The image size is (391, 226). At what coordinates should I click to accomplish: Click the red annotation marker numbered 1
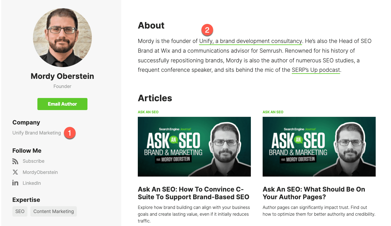pyautogui.click(x=69, y=133)
